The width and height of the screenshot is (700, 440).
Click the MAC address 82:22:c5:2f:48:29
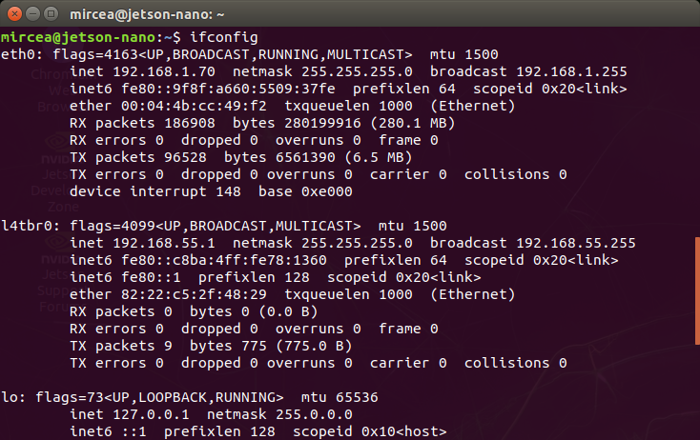click(194, 294)
